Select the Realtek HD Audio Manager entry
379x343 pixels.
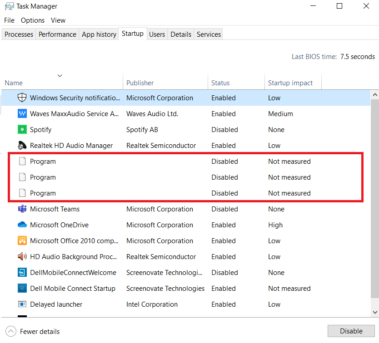pos(71,145)
